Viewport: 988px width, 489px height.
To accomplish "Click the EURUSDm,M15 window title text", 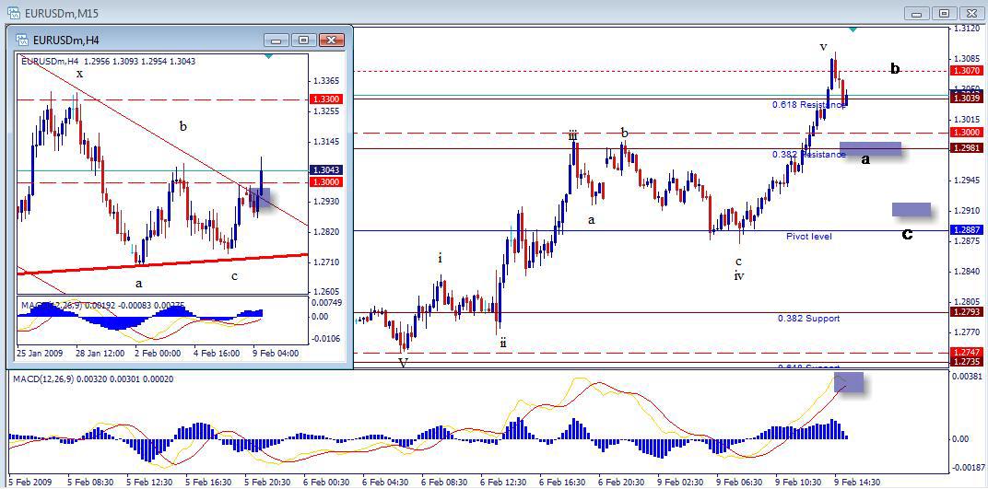I will coord(61,13).
